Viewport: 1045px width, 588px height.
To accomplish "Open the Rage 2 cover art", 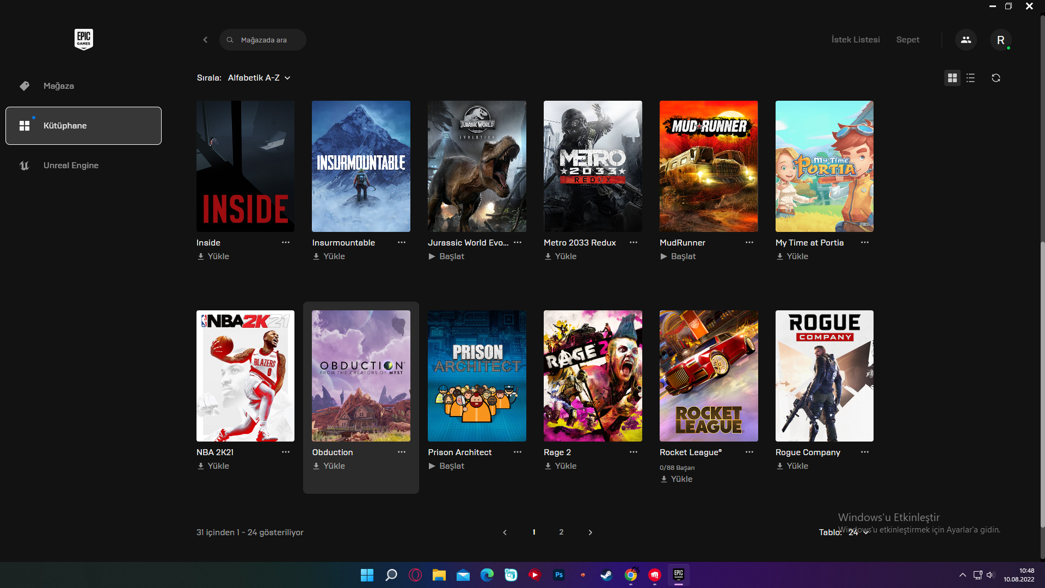I will pyautogui.click(x=593, y=376).
